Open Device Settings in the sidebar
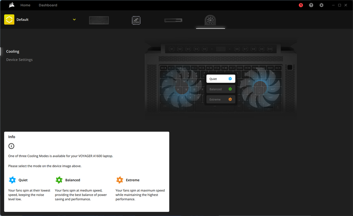Viewport: 353px width, 216px height. pyautogui.click(x=19, y=60)
